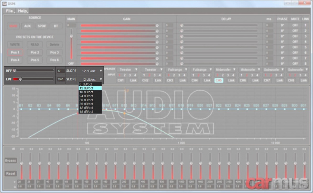Select the B22 band point on the graph
Screen dimensions: 313x193
click(x=219, y=109)
